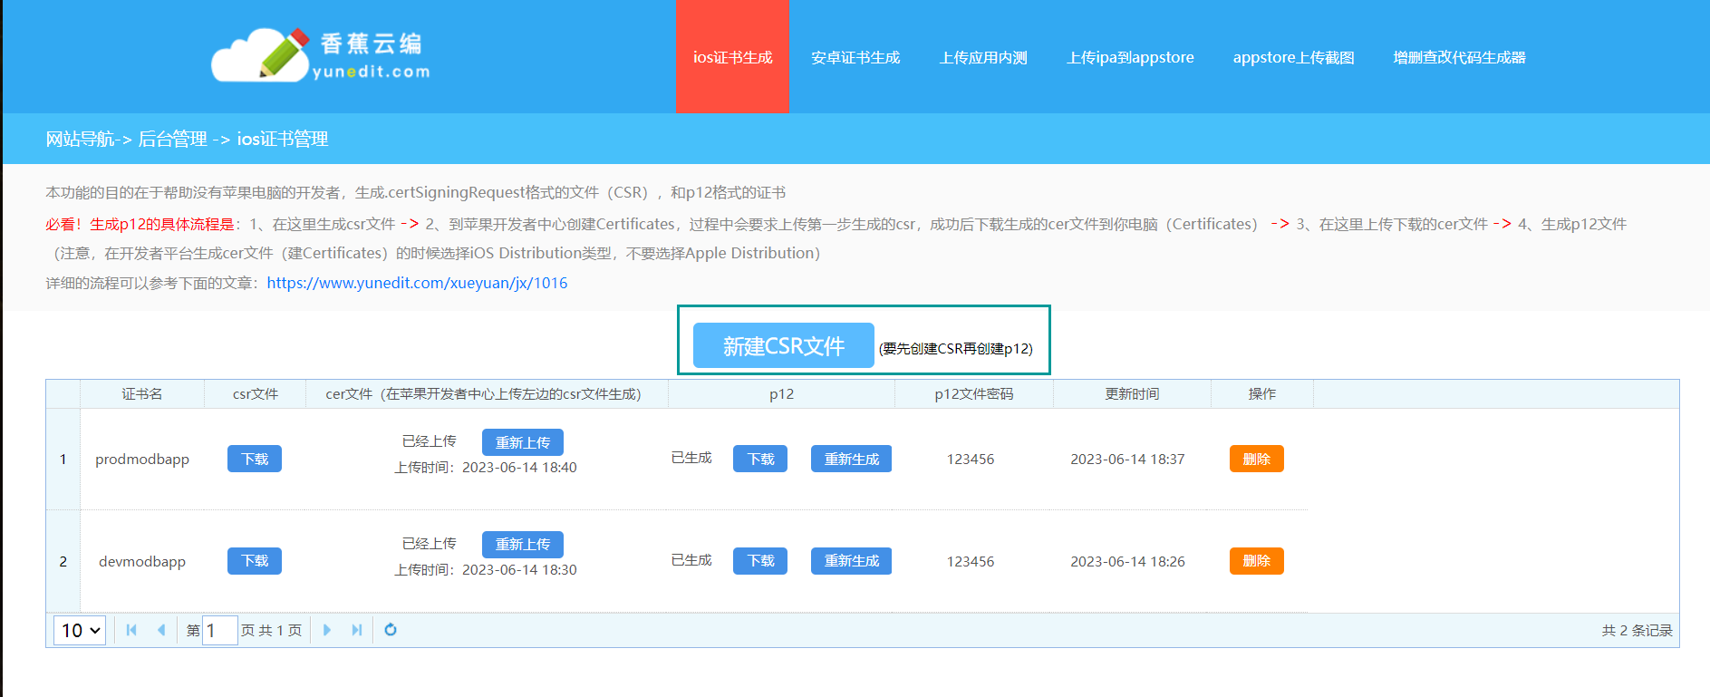Click the update time 2023-06-14 18:37
This screenshot has height=697, width=1710.
[1127, 459]
